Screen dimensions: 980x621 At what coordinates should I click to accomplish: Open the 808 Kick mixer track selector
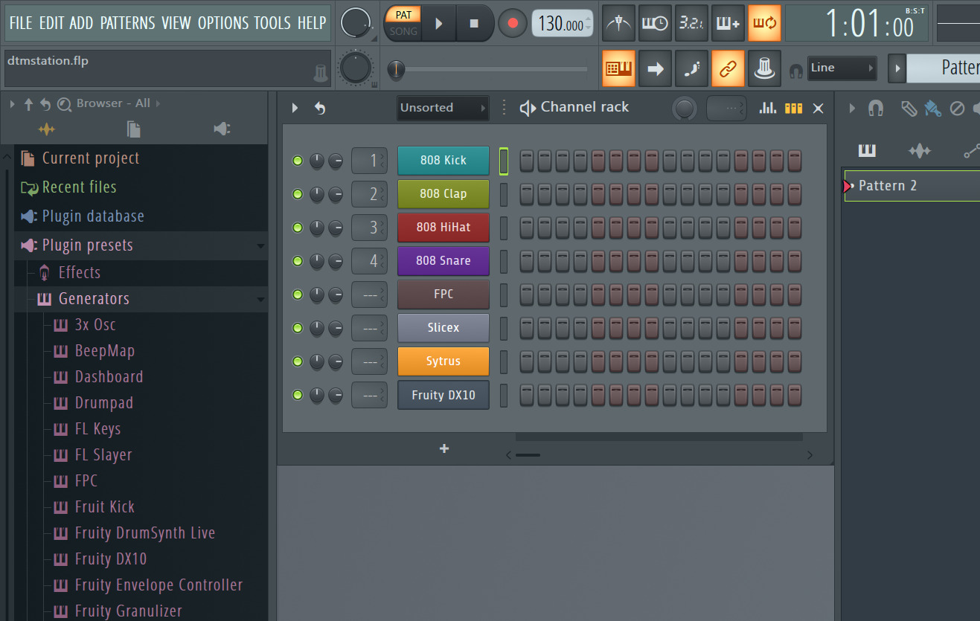click(x=369, y=161)
